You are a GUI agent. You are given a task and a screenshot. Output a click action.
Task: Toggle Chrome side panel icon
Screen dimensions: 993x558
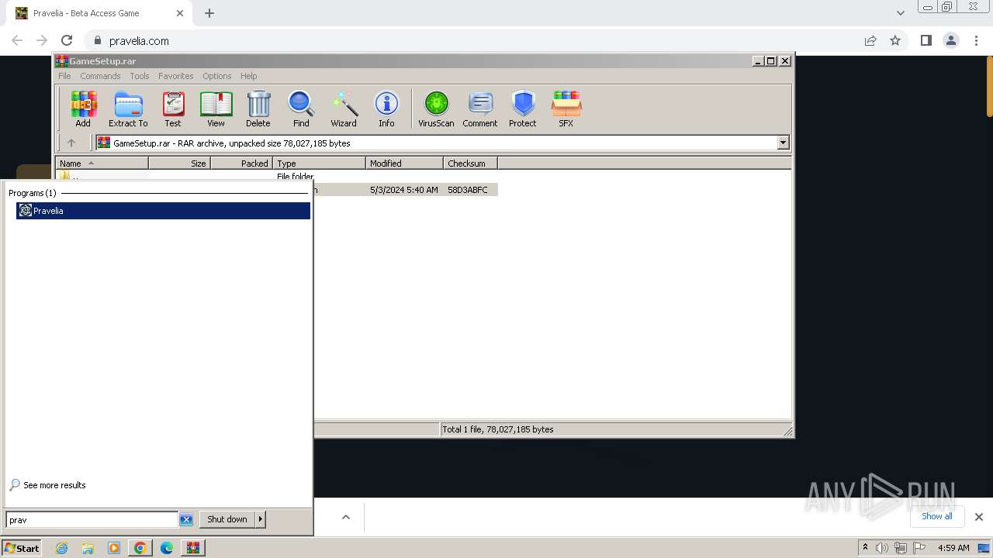click(926, 40)
